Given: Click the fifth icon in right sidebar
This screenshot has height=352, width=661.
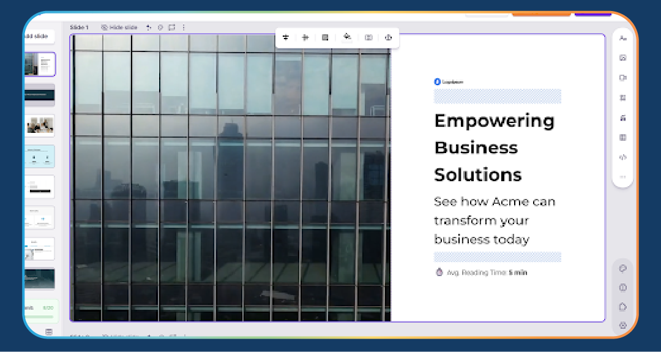Looking at the screenshot, I should (x=622, y=118).
